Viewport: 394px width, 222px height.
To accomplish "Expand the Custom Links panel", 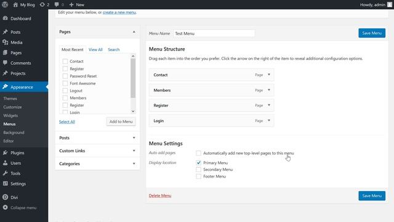I will click(134, 150).
